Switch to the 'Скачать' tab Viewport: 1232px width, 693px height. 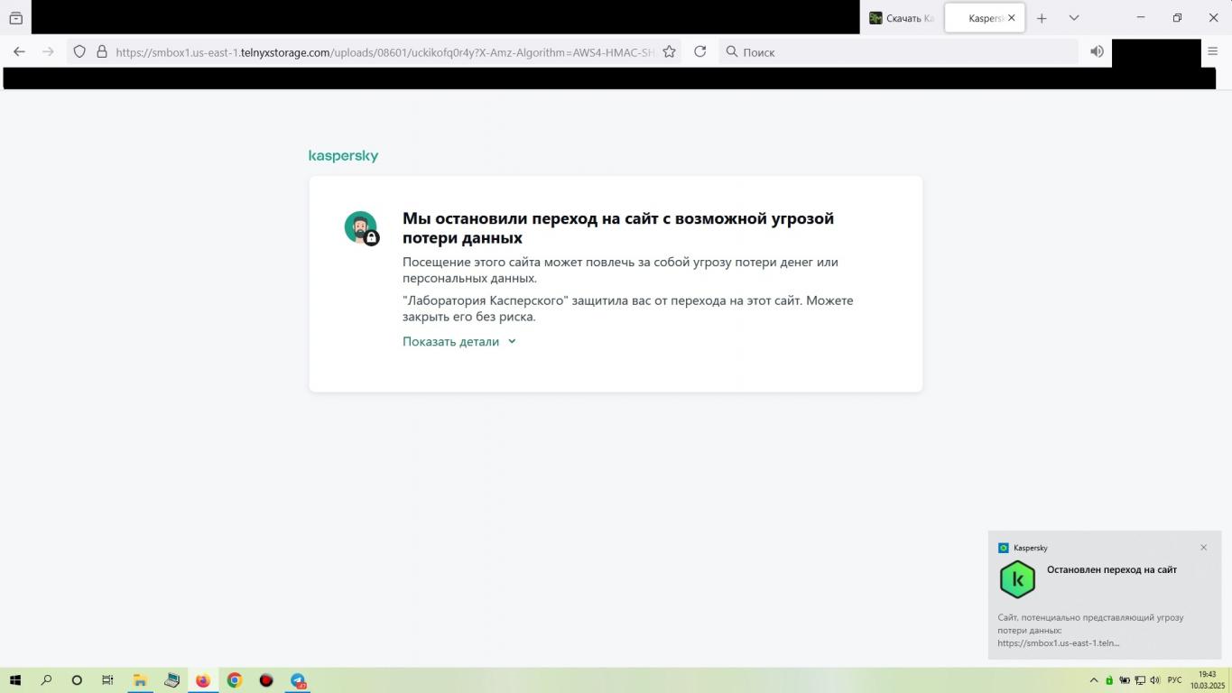[901, 18]
